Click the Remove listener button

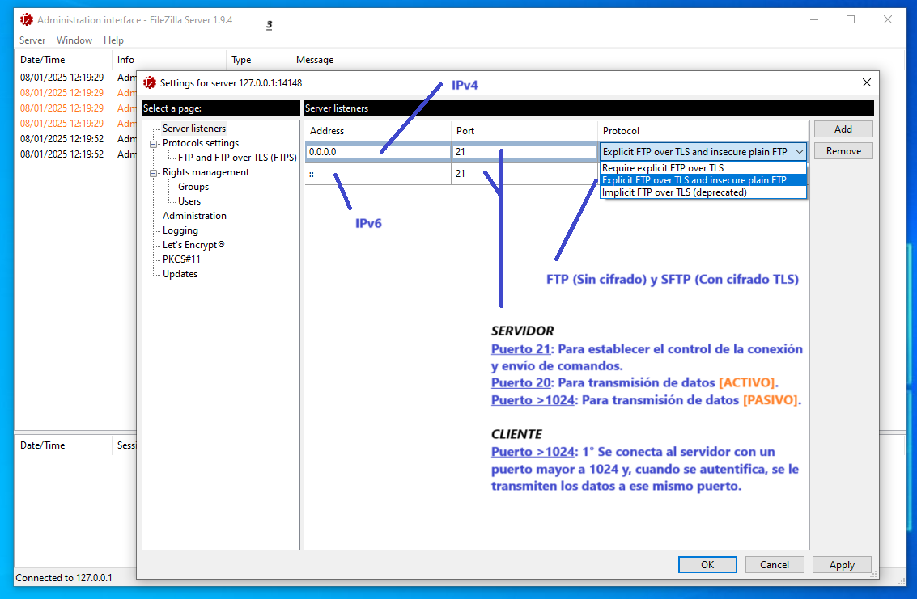point(843,151)
